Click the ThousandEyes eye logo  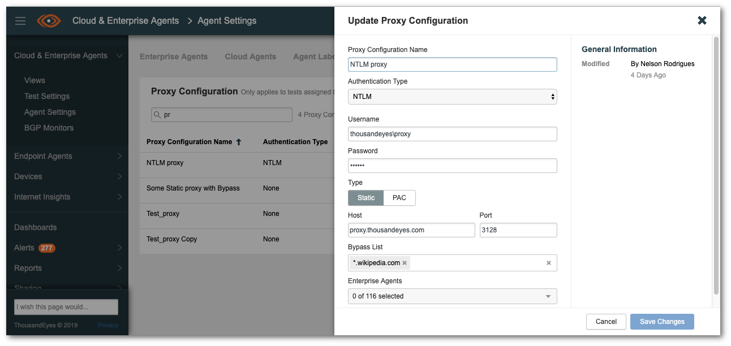(49, 21)
